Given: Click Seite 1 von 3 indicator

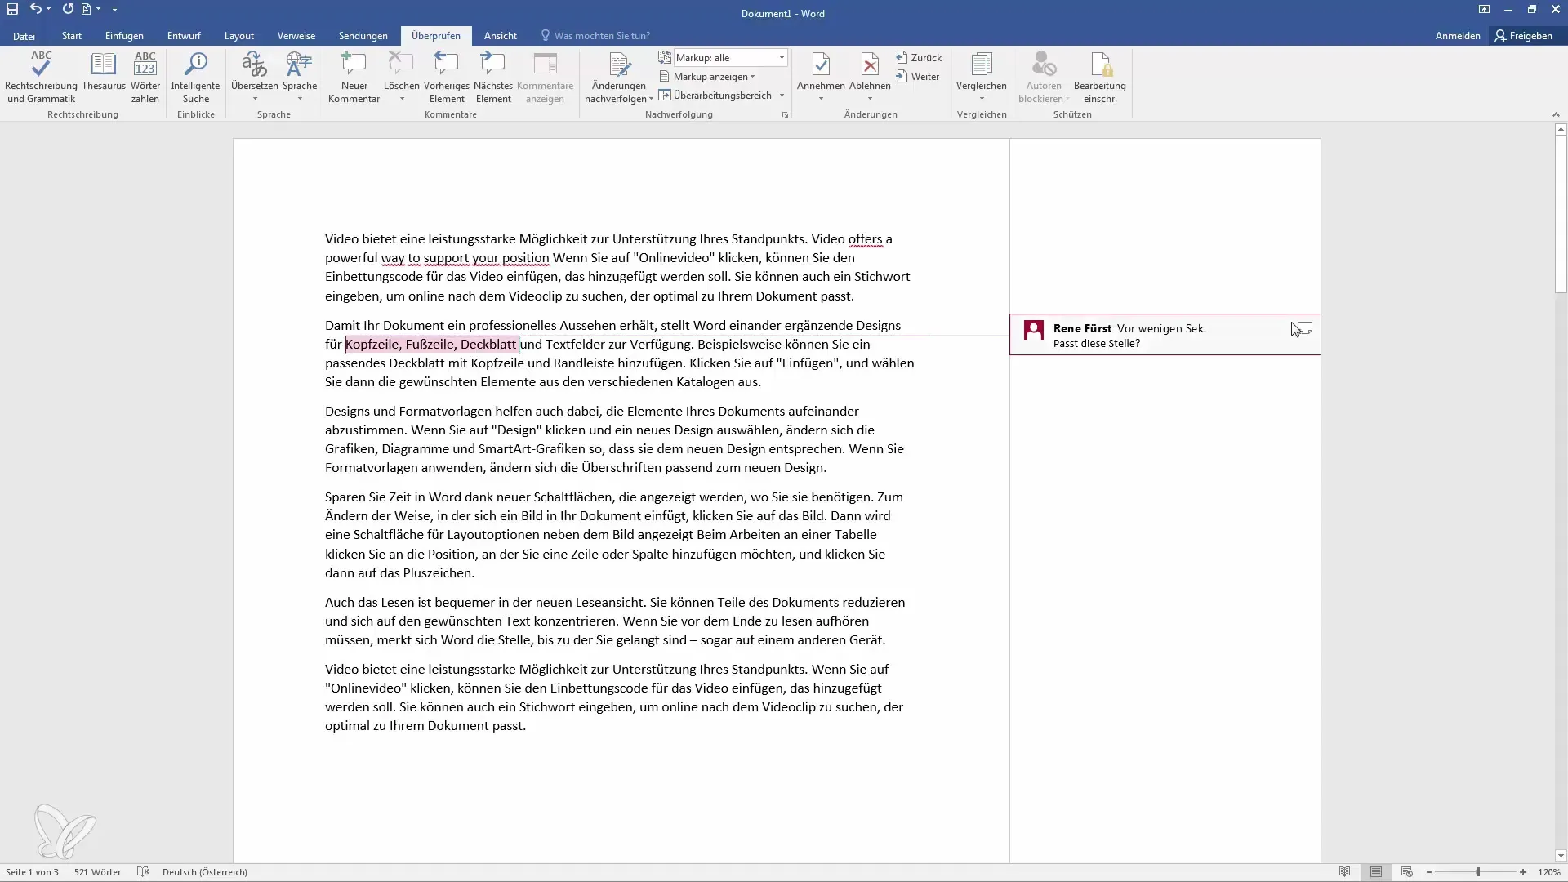Looking at the screenshot, I should pyautogui.click(x=32, y=872).
